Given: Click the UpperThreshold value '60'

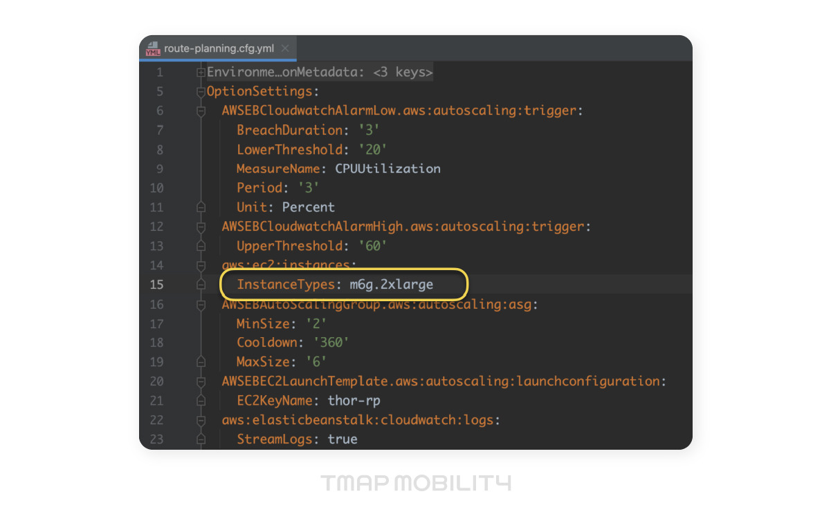Looking at the screenshot, I should (372, 246).
